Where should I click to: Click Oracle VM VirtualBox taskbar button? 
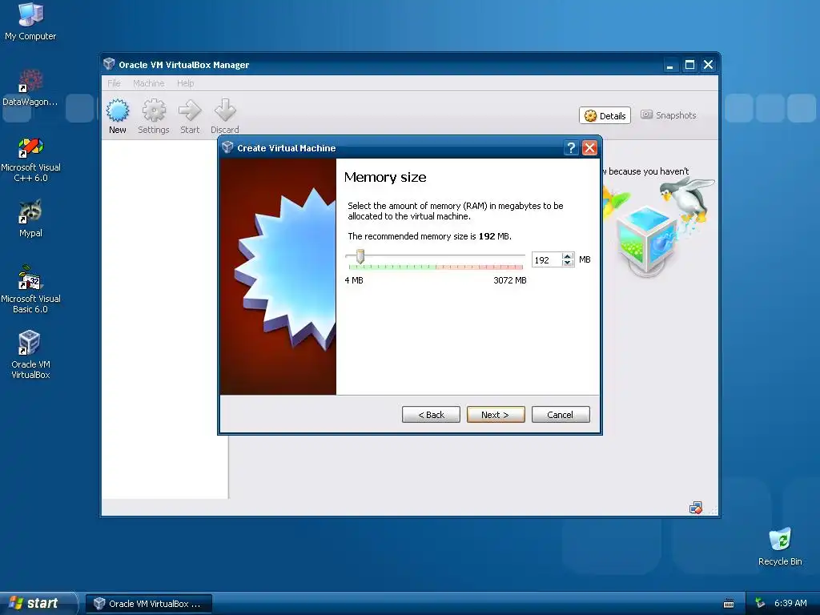148,604
